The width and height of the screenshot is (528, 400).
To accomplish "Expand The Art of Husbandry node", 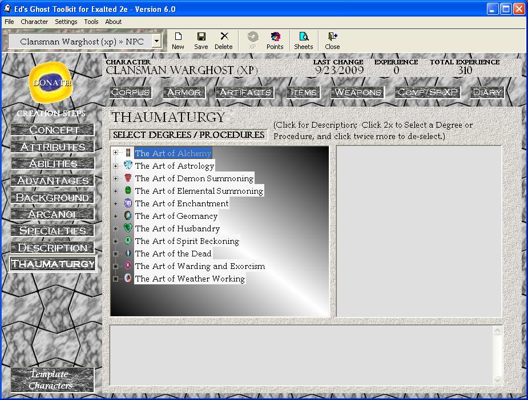I will coord(116,228).
